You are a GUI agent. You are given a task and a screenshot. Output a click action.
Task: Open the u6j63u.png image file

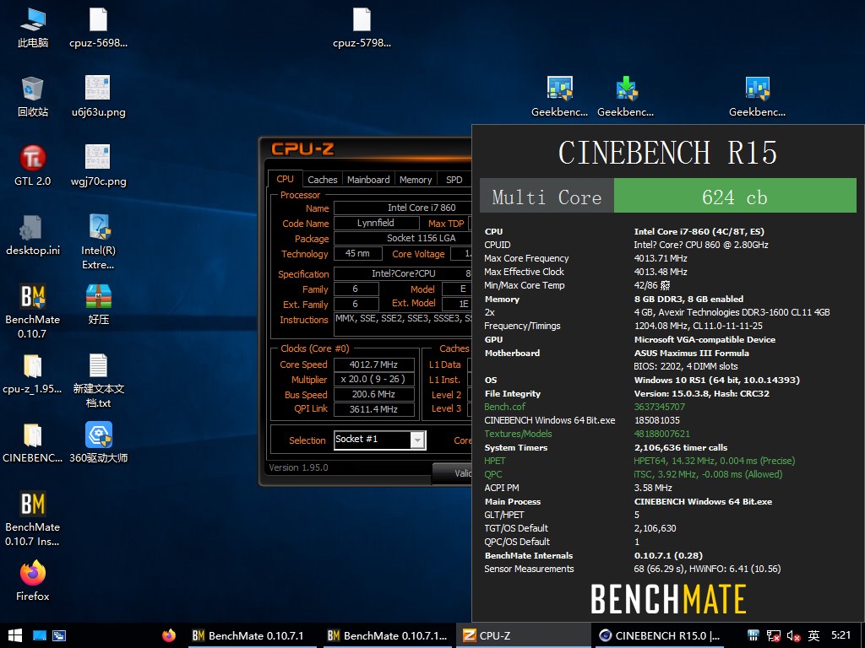coord(98,96)
